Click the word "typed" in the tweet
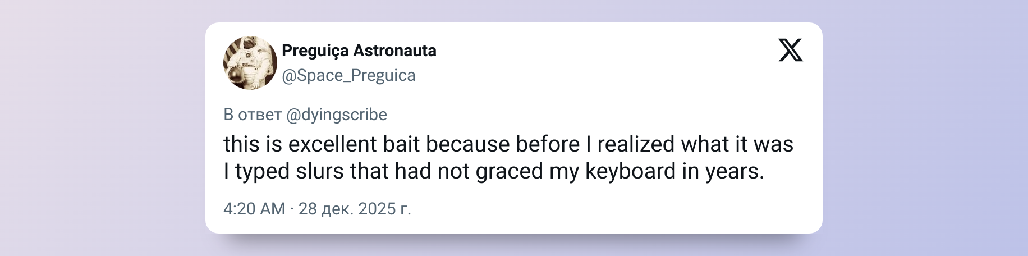 262,171
